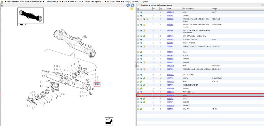The image size is (264, 126).
Task: Enable 'Отобразить только выбранные метки' checkbox
Action: 139,5
